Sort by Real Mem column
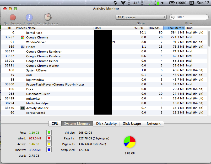This screenshot has height=164, width=211. 174,28
